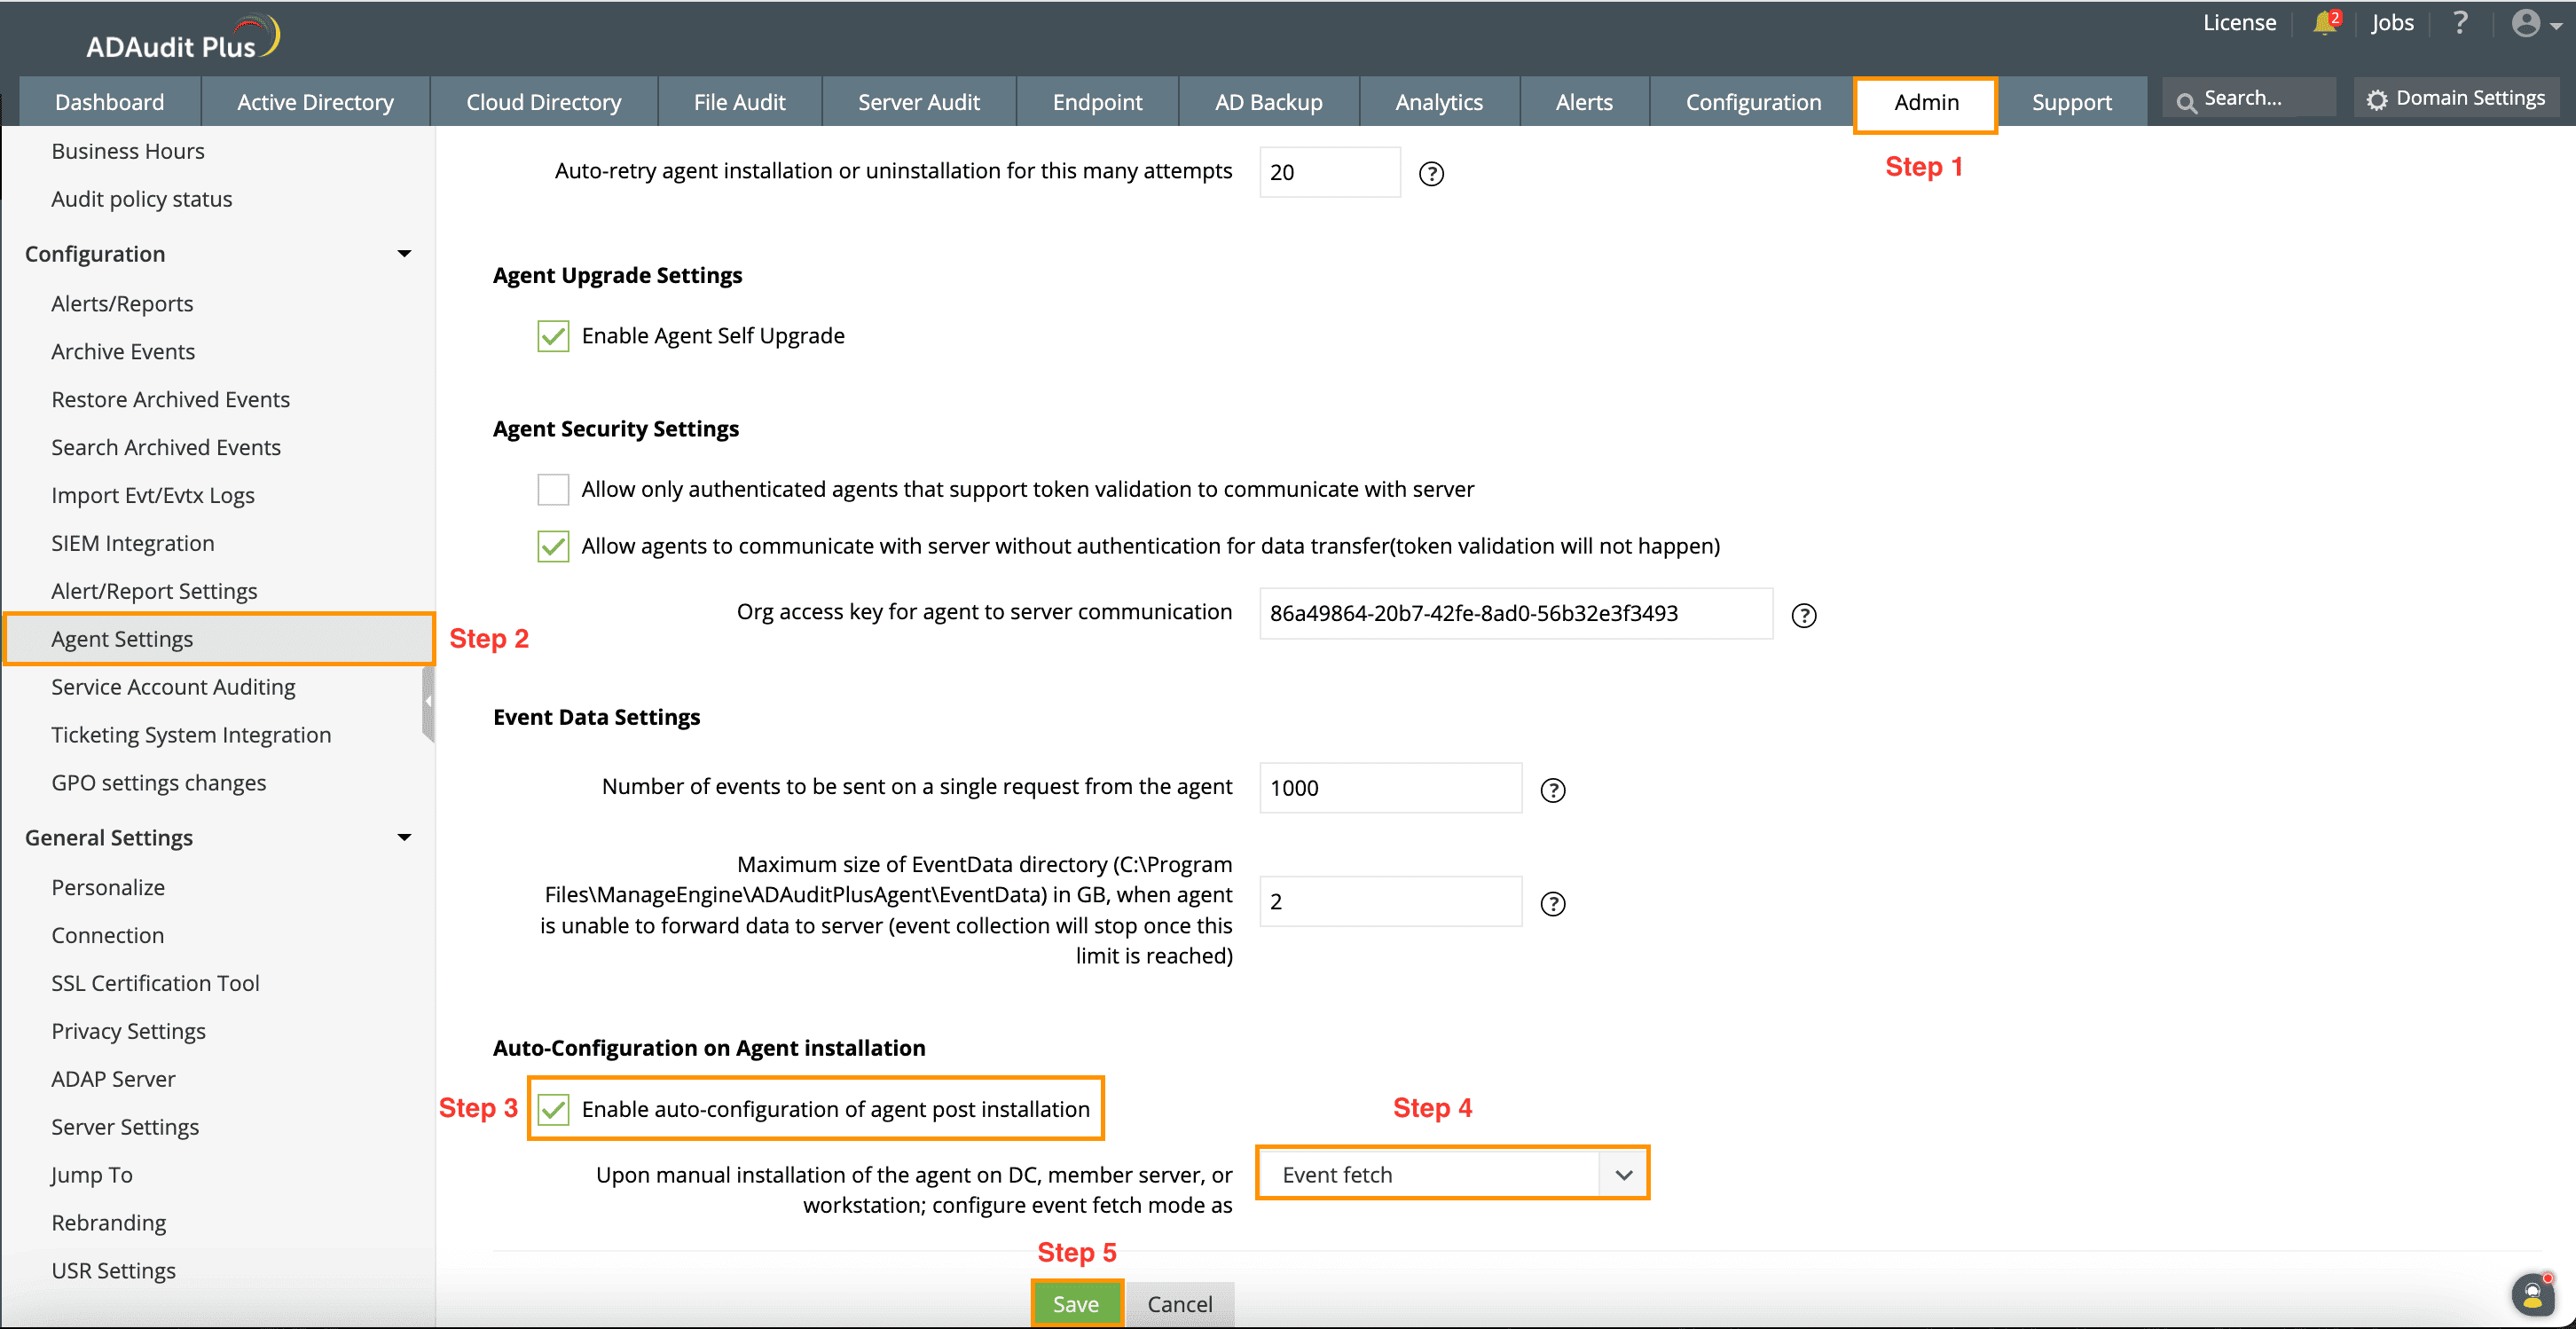Open the notifications bell icon
2576x1329 pixels.
tap(2324, 24)
